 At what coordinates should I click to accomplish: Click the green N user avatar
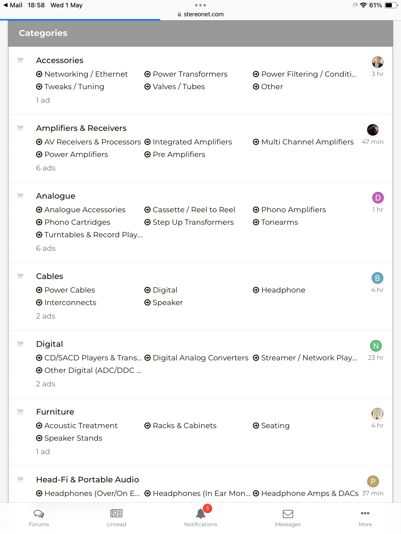coord(376,346)
